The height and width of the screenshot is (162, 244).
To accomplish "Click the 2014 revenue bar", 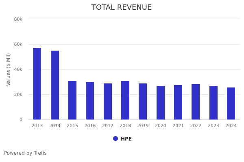I will [x=55, y=85].
